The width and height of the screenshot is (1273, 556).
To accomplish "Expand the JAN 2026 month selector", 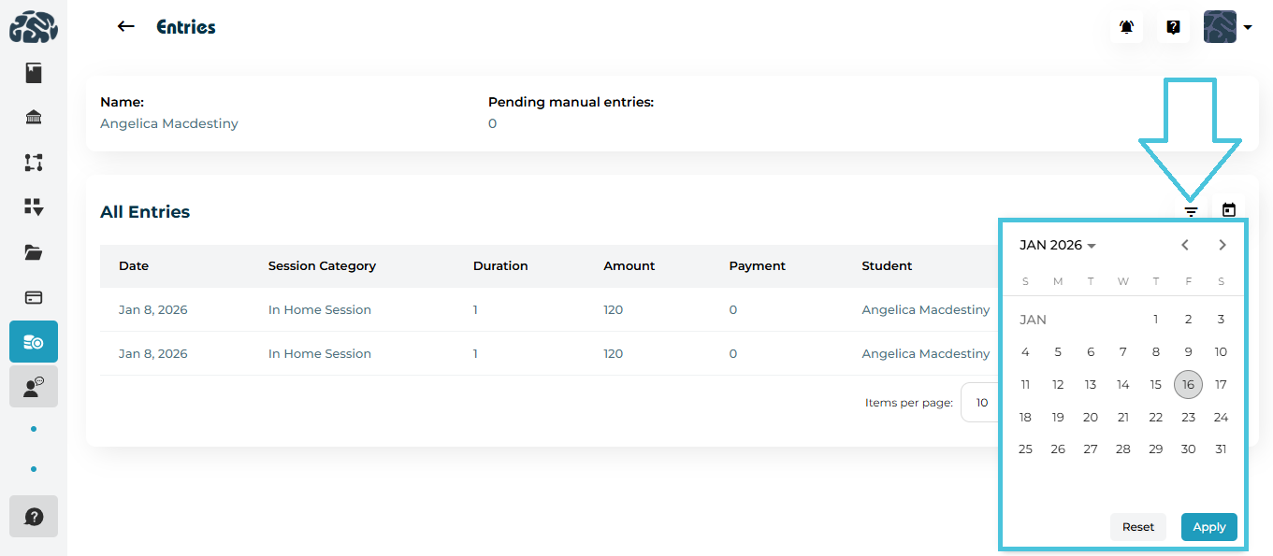I will (x=1057, y=245).
